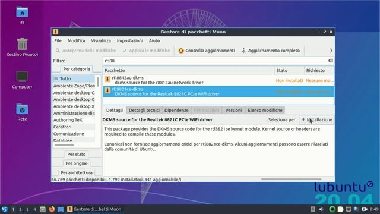The width and height of the screenshot is (380, 214).
Task: Click the removable media tray icon
Action: pyautogui.click(x=313, y=209)
